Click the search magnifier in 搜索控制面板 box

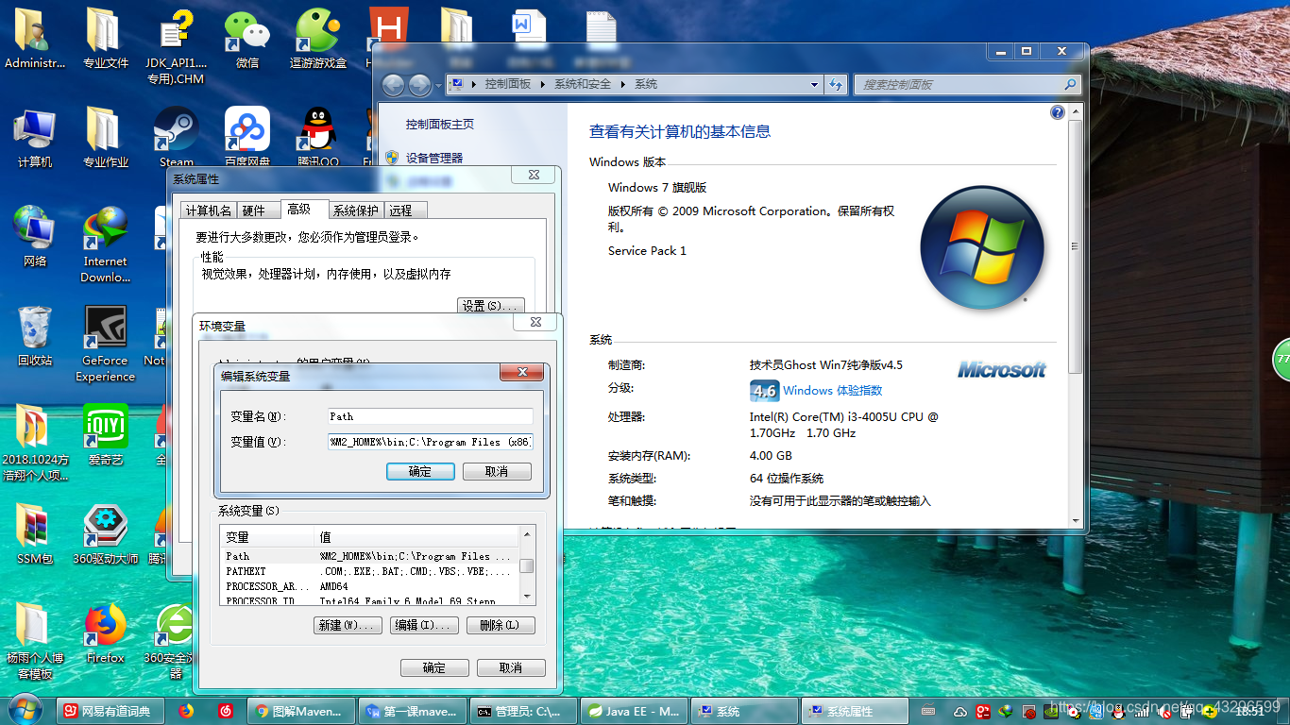[x=1070, y=84]
